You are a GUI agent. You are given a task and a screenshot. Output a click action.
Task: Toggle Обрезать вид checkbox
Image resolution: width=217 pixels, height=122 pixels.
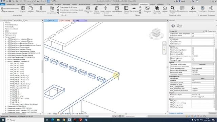click(x=193, y=48)
